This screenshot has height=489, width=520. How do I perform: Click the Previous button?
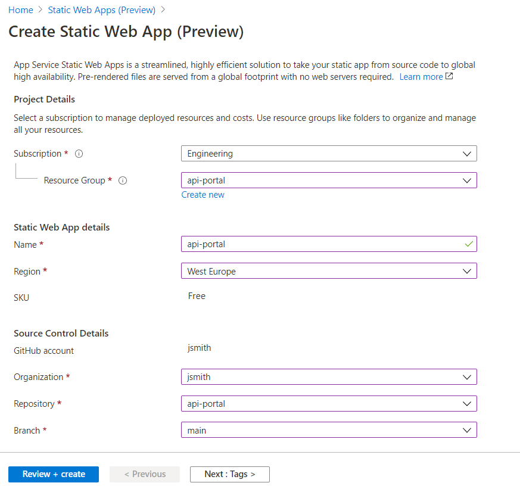(145, 474)
